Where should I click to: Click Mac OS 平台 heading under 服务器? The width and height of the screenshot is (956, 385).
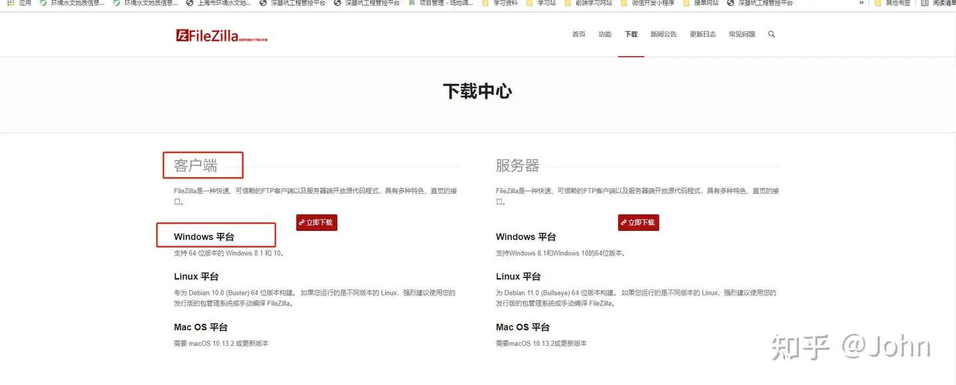click(522, 327)
